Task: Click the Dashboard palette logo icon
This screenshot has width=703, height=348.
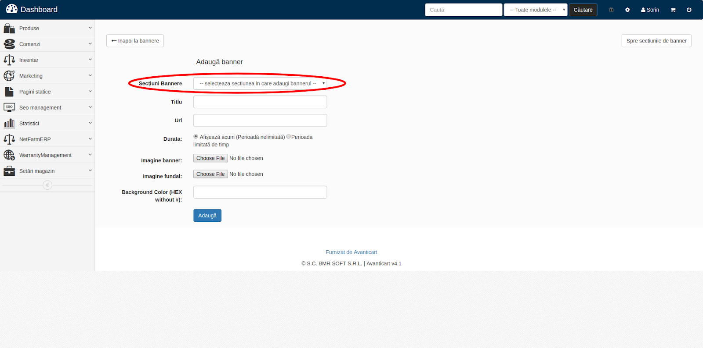Action: pos(11,9)
